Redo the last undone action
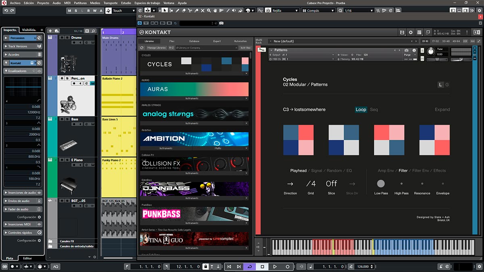Image resolution: width=484 pixels, height=272 pixels. tap(12, 10)
